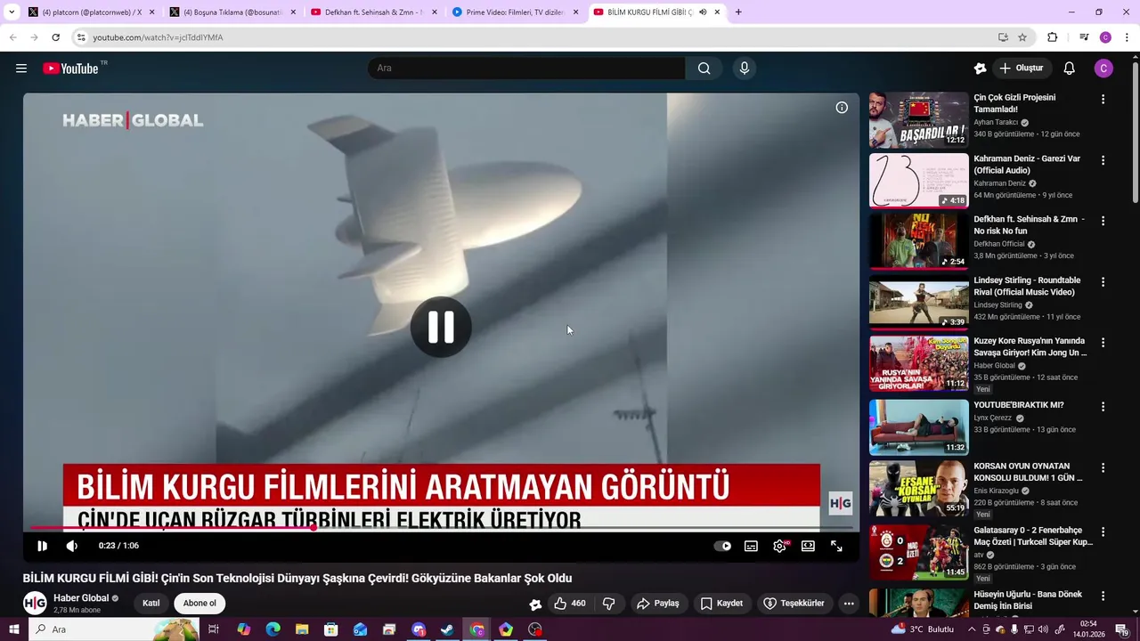Open the YouTube AI sparkle icon beside Oluştur
Screen dimensions: 1140x641
[981, 69]
